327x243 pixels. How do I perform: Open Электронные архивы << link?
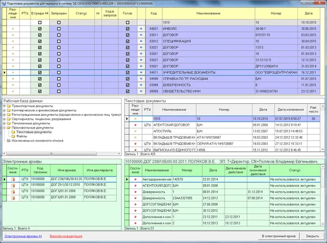[x=23, y=236]
